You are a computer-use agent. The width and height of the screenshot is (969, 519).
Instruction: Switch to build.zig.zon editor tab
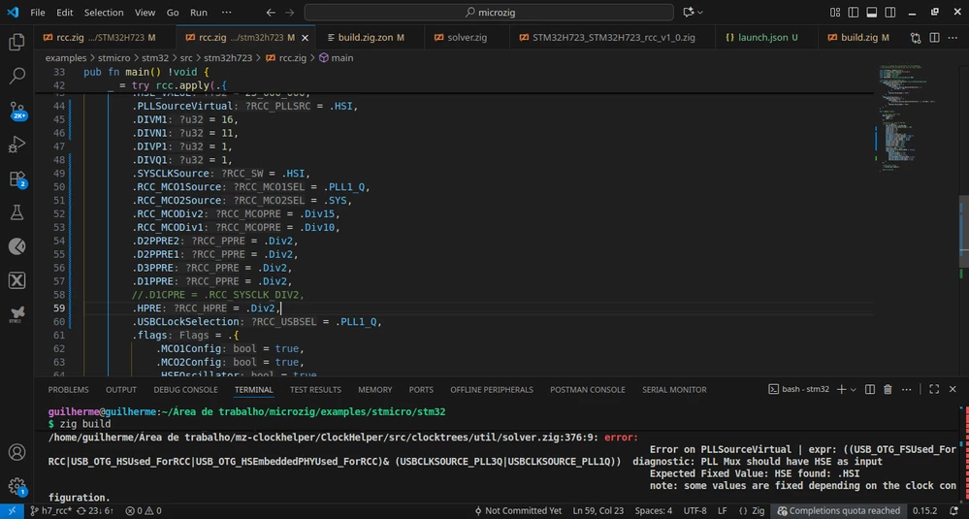(370, 38)
